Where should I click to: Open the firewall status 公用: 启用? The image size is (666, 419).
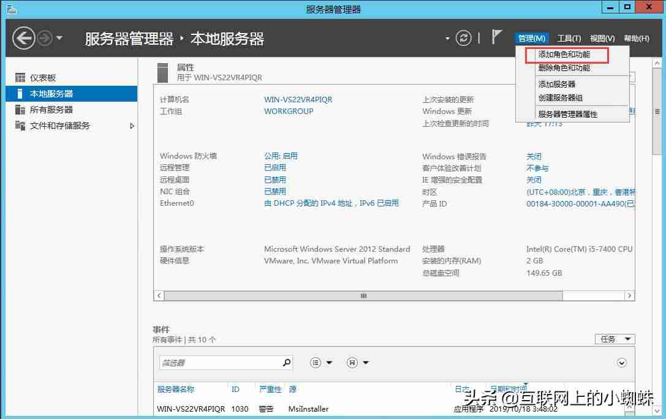point(281,156)
